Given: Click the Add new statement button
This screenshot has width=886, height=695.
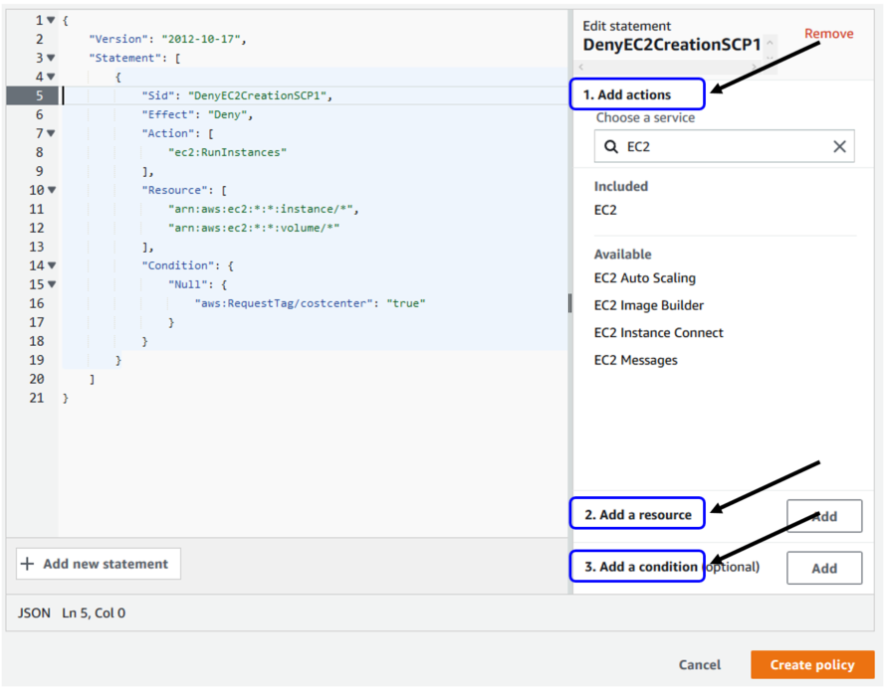Looking at the screenshot, I should (98, 563).
